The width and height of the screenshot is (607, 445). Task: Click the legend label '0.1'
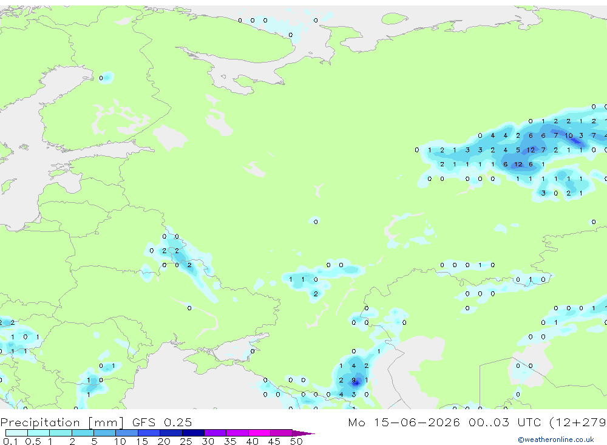coord(10,441)
